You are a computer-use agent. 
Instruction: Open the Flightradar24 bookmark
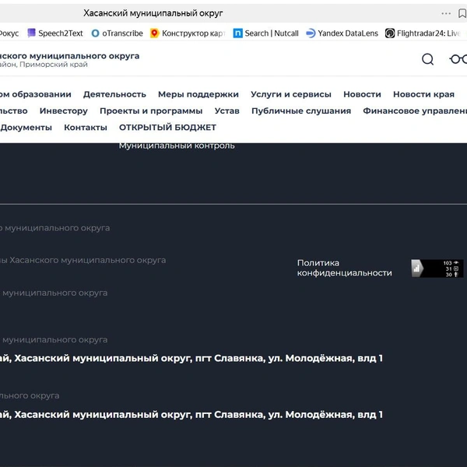pos(423,33)
